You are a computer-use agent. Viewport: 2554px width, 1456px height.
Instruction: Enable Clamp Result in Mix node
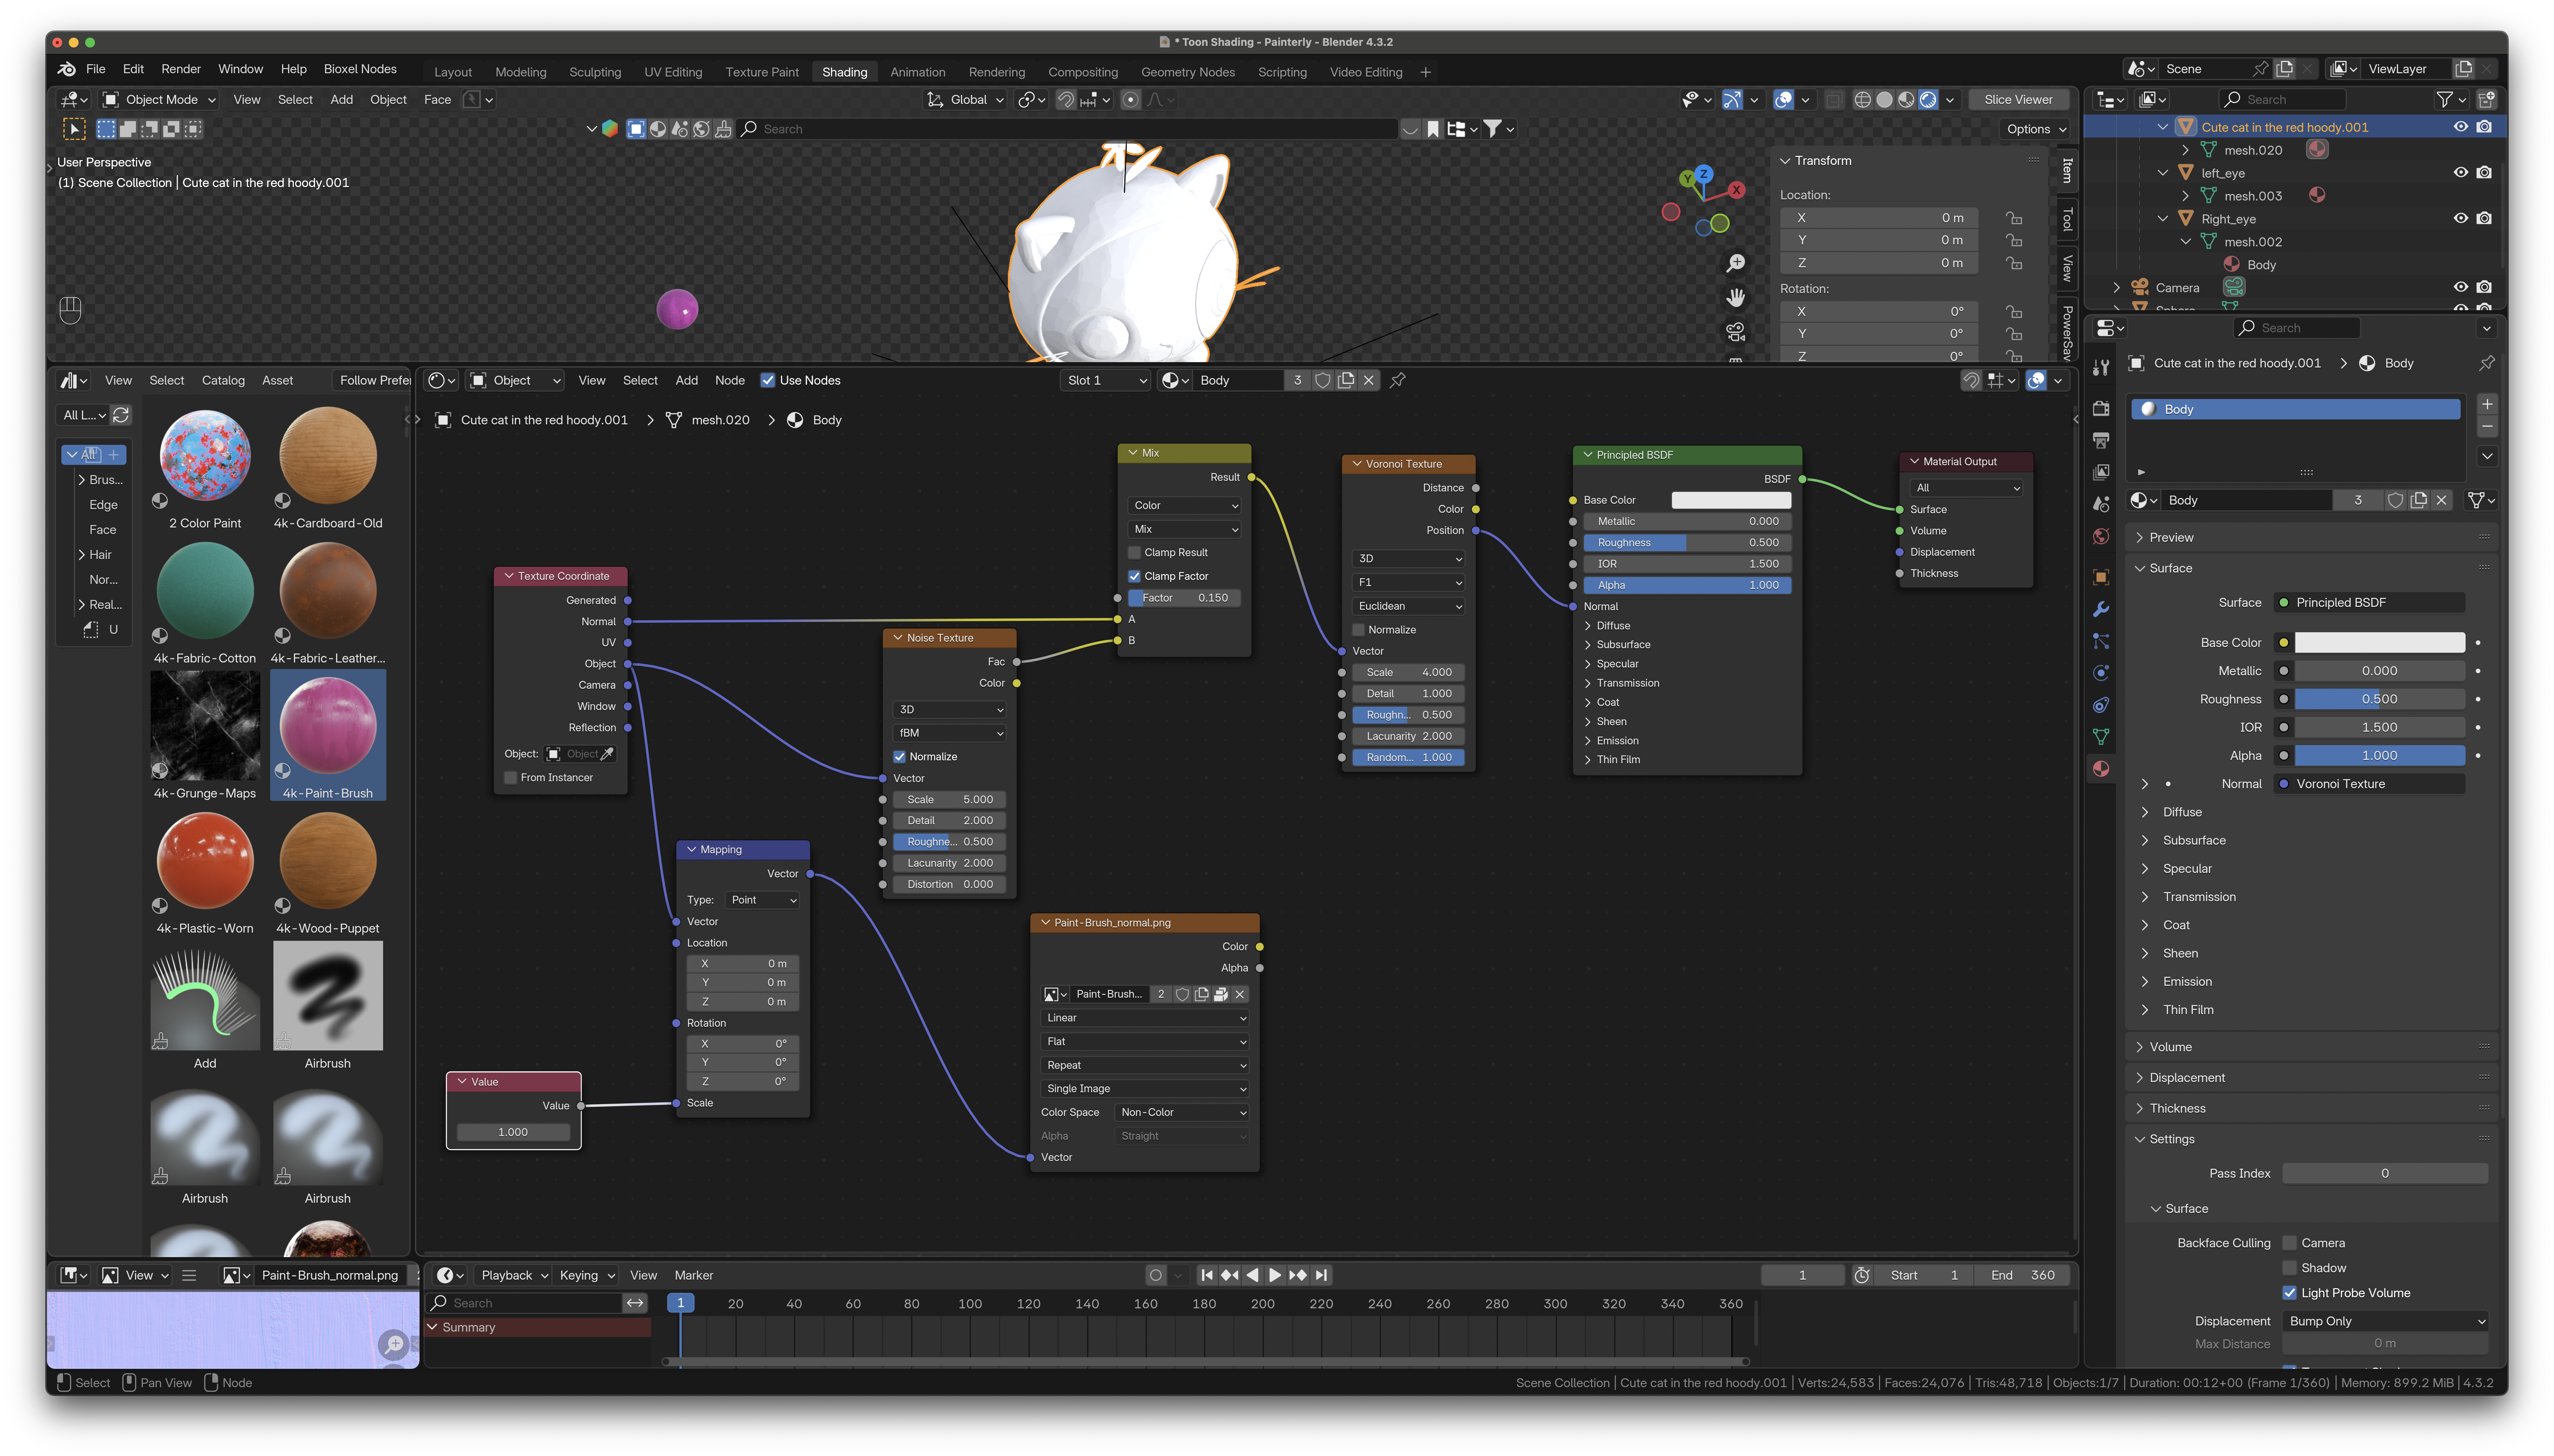[x=1134, y=552]
